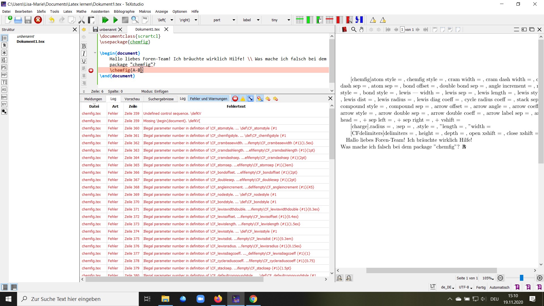Open the Bibliographie menu

(124, 11)
